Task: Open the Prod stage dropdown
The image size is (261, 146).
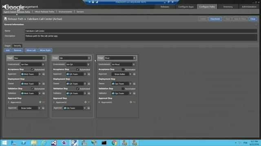Action: pyautogui.click(x=134, y=58)
